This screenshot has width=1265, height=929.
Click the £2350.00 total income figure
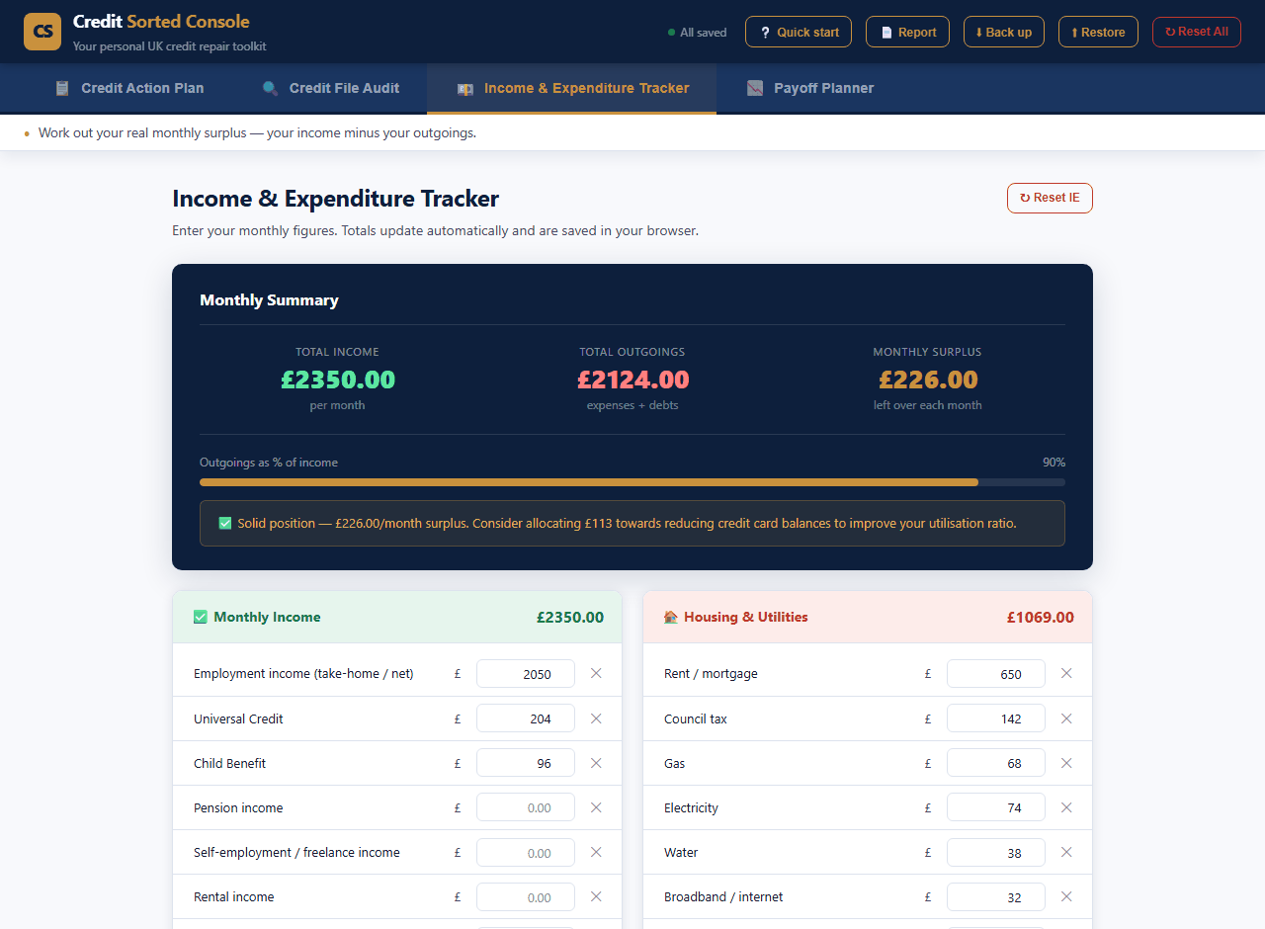(338, 380)
